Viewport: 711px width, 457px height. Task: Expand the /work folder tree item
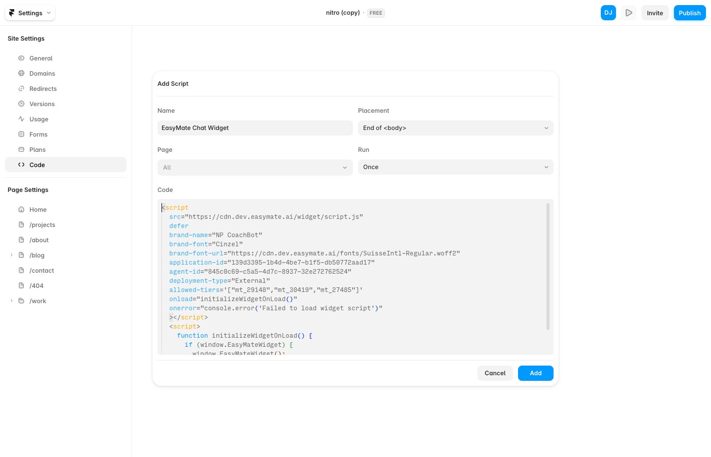(x=12, y=301)
